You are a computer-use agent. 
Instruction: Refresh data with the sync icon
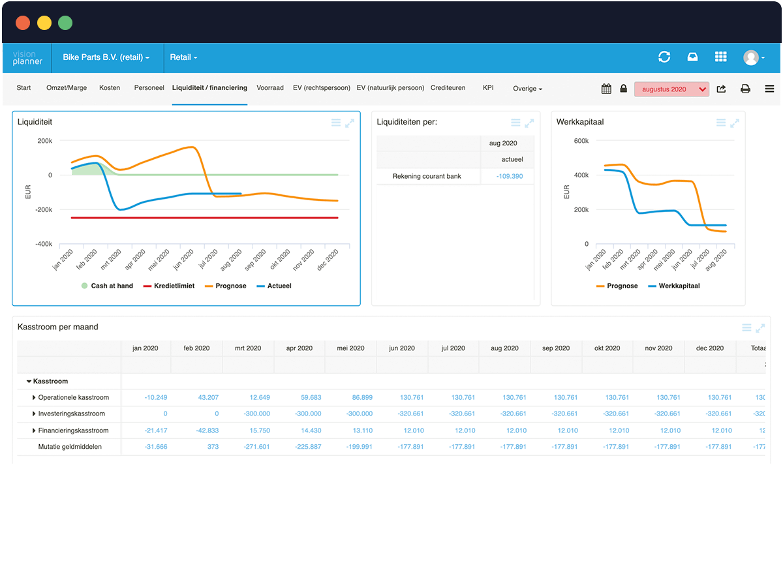coord(664,57)
